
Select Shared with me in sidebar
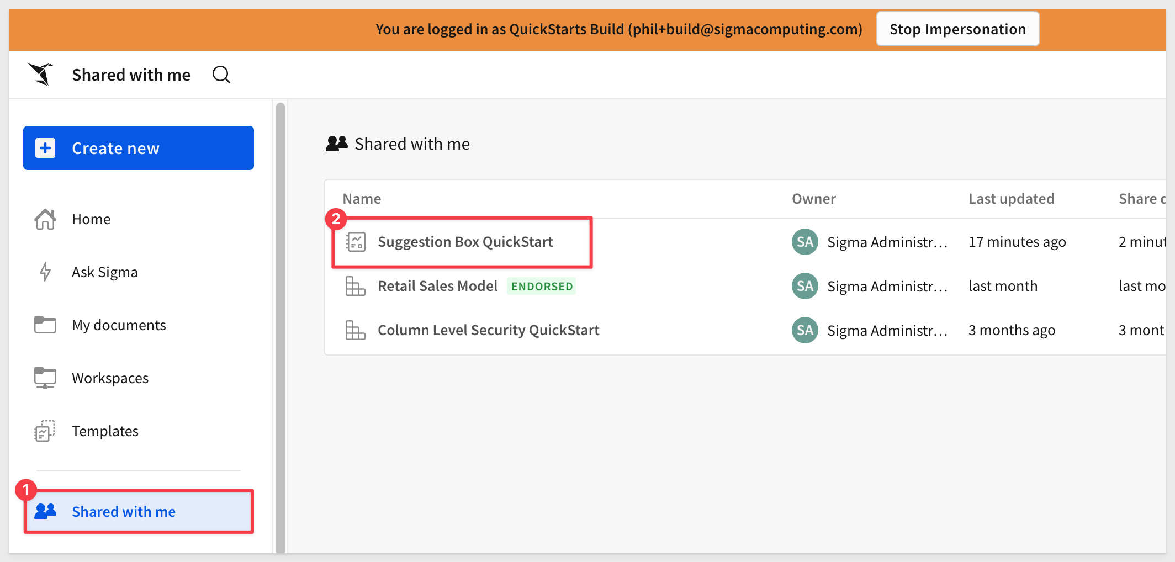point(139,511)
